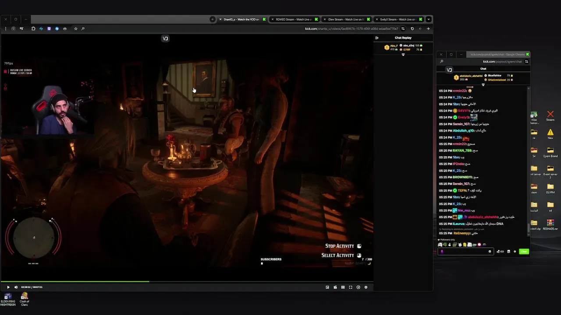The width and height of the screenshot is (561, 315).
Task: Open playback speed control in player
Action: point(358,287)
